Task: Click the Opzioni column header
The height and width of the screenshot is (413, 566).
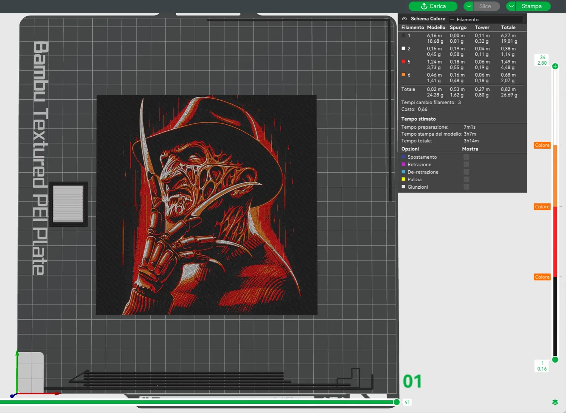Action: tap(410, 149)
